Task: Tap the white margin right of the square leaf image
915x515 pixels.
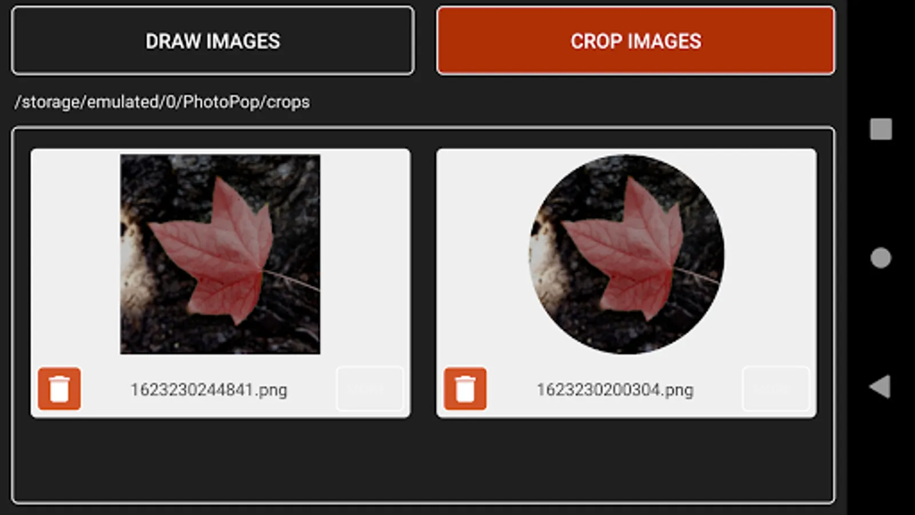Action: 365,254
